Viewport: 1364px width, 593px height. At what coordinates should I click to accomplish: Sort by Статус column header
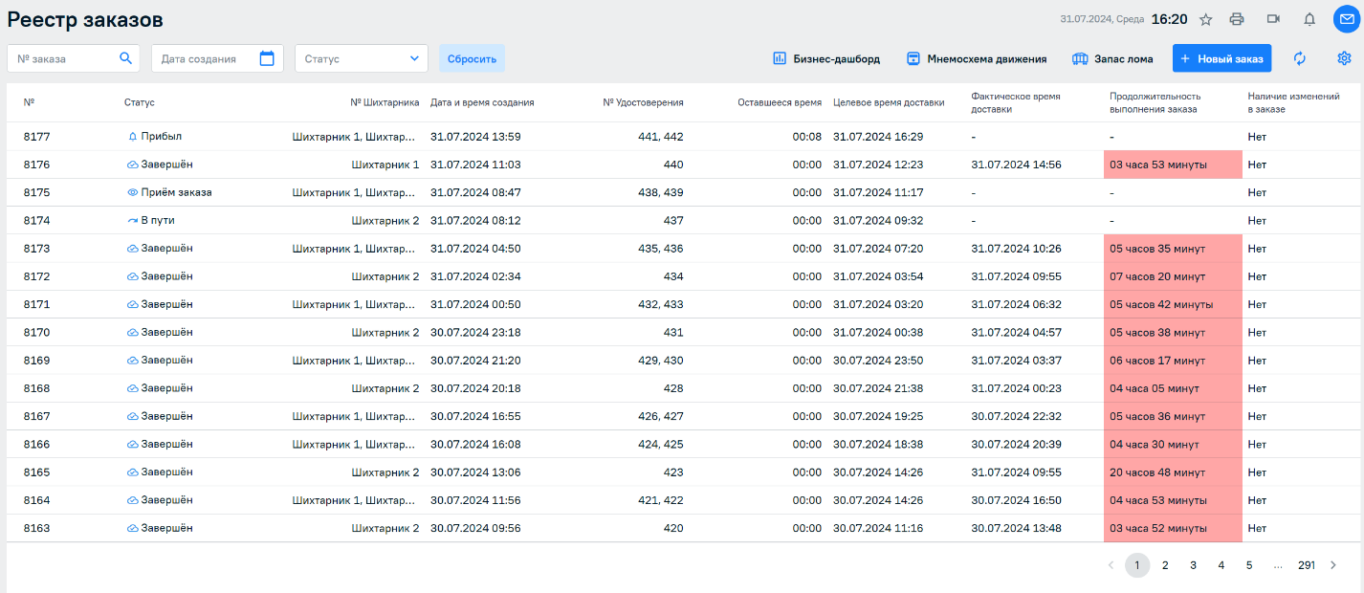[139, 102]
